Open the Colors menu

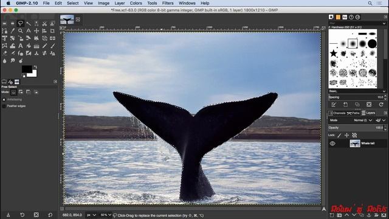[136, 3]
